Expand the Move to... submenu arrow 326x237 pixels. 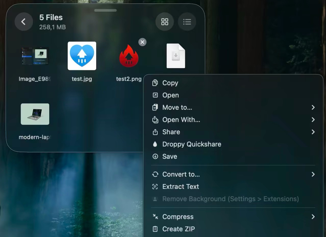(x=313, y=108)
